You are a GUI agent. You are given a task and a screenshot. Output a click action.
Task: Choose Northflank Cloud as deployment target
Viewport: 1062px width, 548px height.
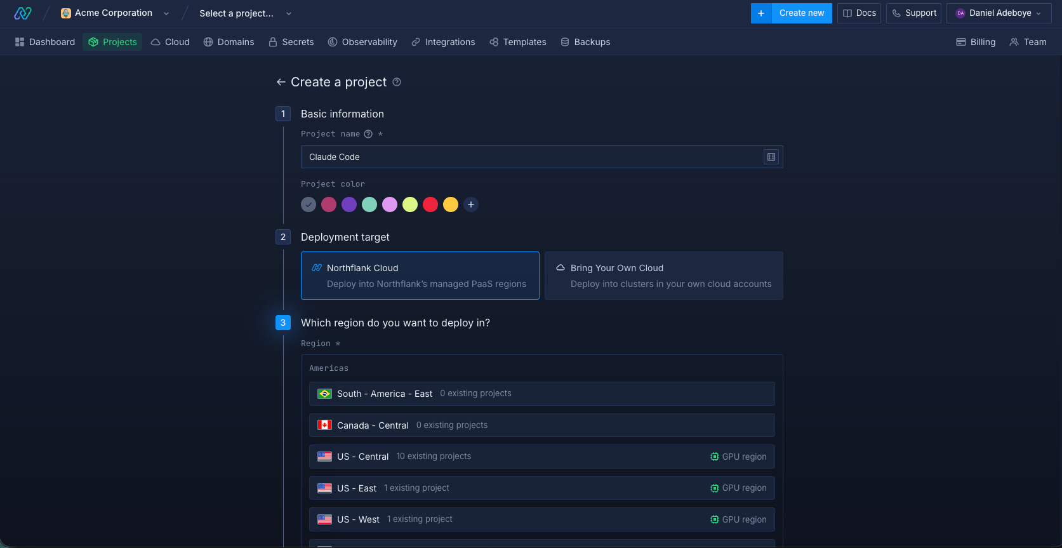(x=420, y=276)
